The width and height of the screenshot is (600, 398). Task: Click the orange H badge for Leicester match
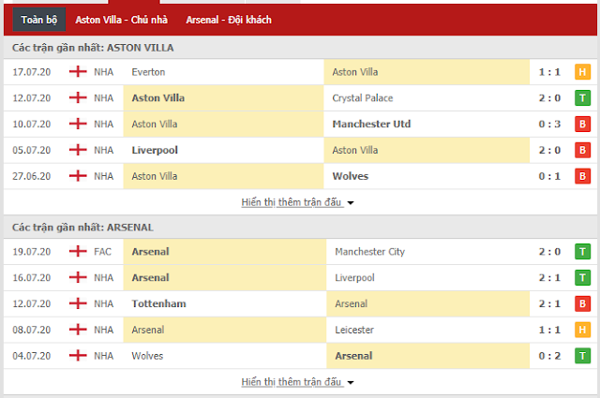tap(582, 330)
